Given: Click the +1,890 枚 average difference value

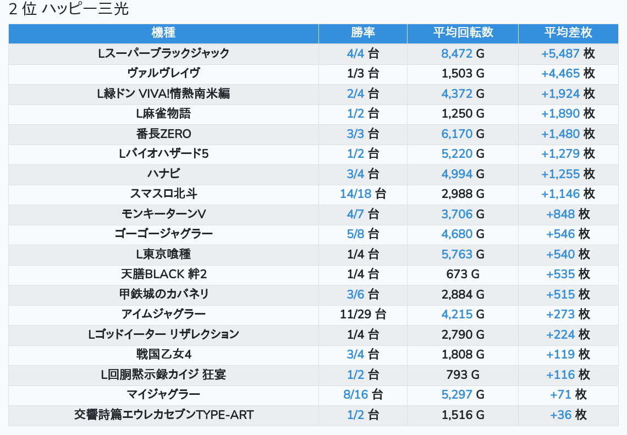Looking at the screenshot, I should pyautogui.click(x=568, y=113).
